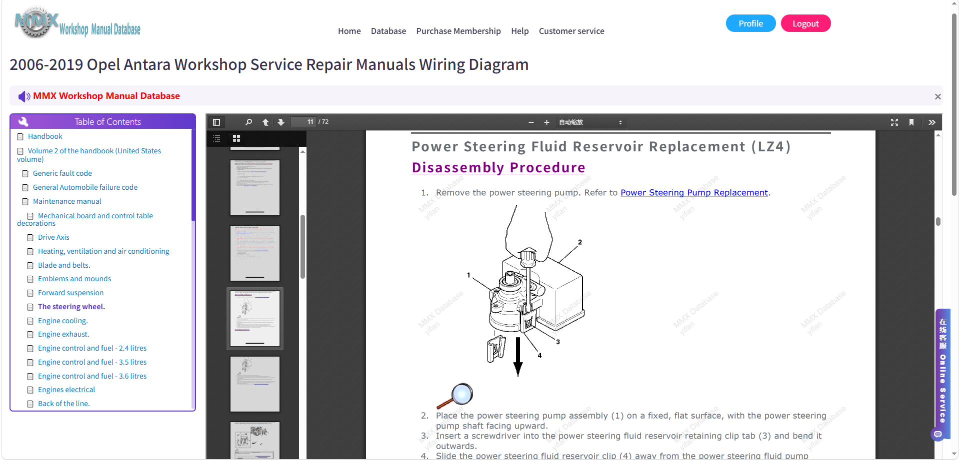959x461 pixels.
Task: Click the speaker announcement icon
Action: 24,96
